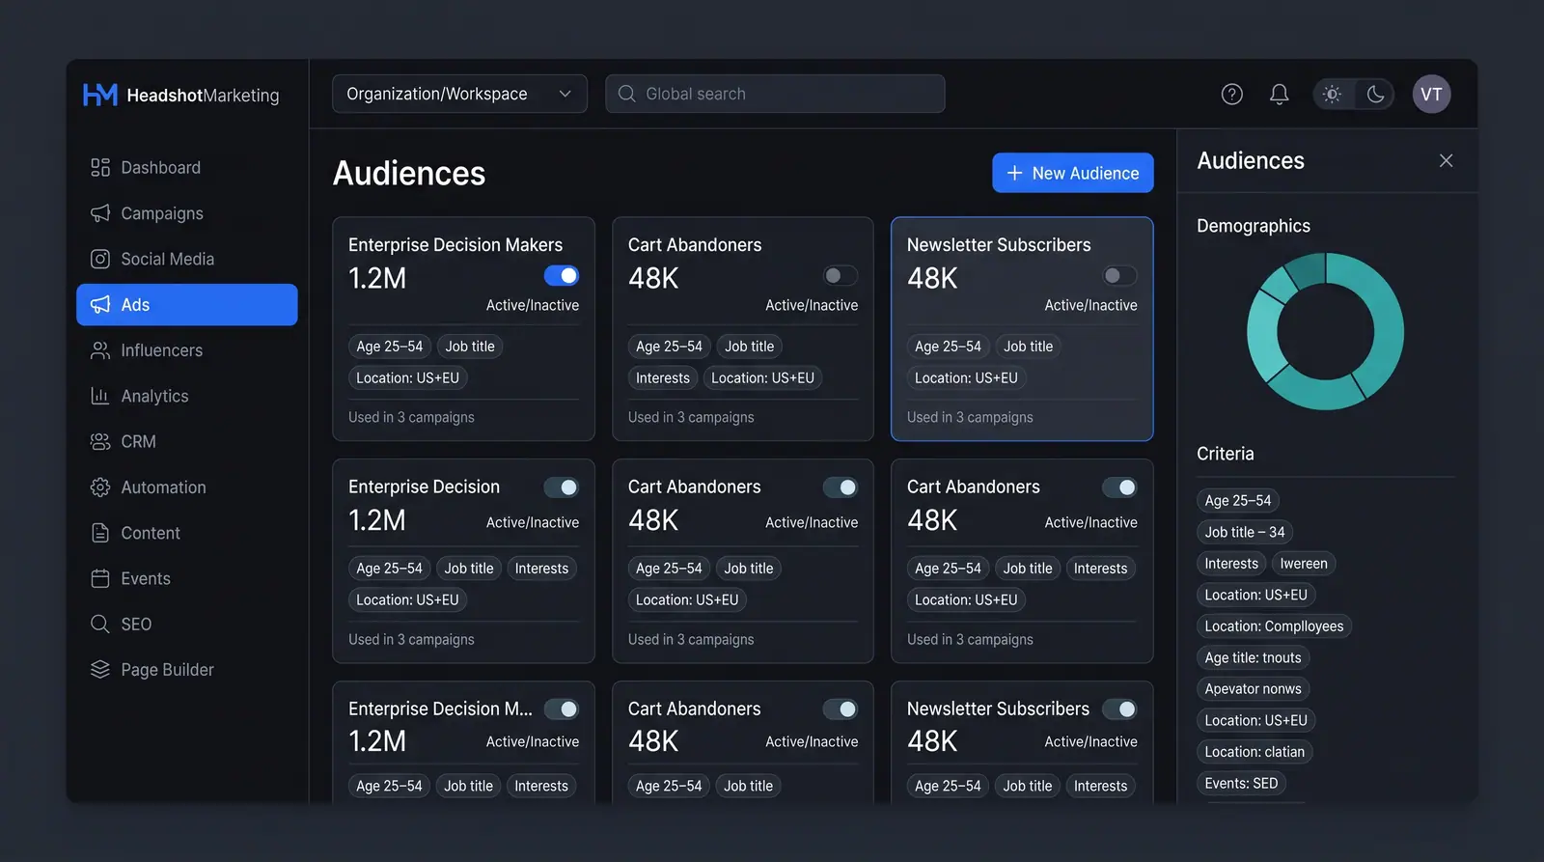Close the Audiences side panel

click(x=1446, y=160)
